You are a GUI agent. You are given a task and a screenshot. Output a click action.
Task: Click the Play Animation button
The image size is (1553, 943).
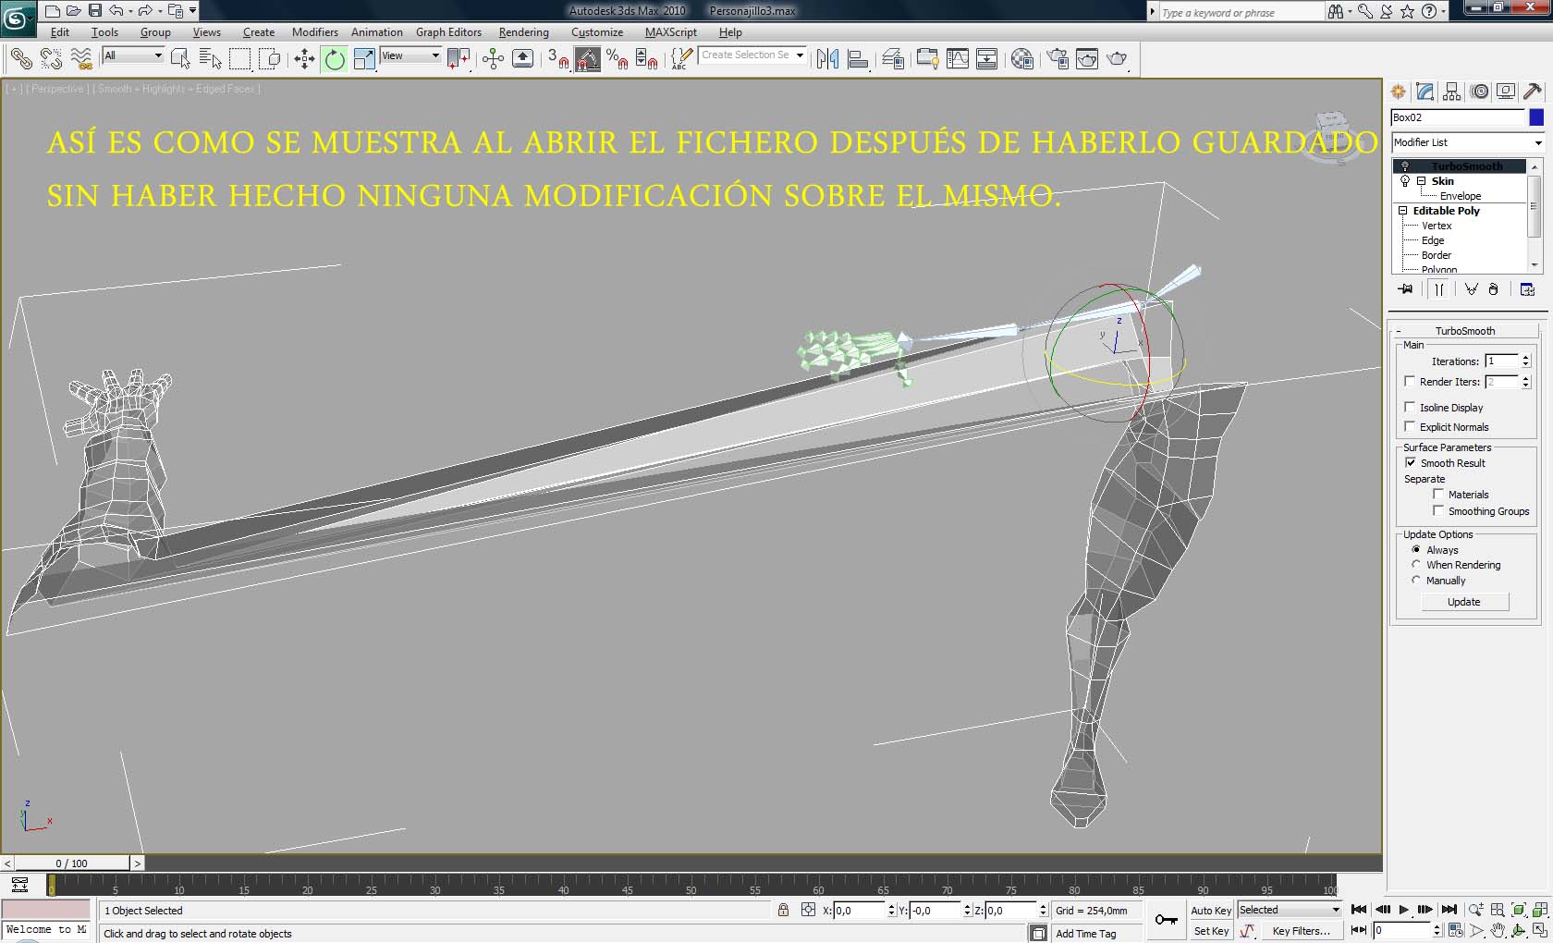[x=1403, y=910]
